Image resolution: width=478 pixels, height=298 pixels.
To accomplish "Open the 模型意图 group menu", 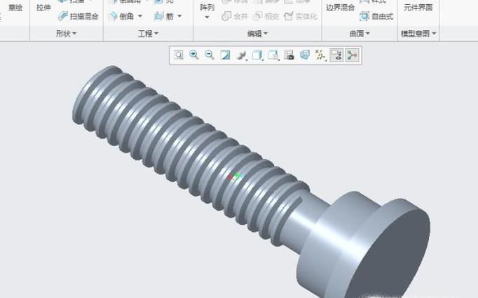I will click(418, 34).
